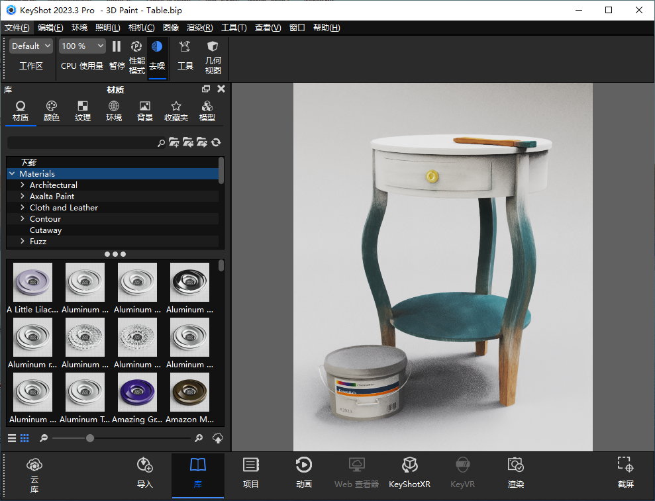Open the 照明(L) menu

(108, 28)
